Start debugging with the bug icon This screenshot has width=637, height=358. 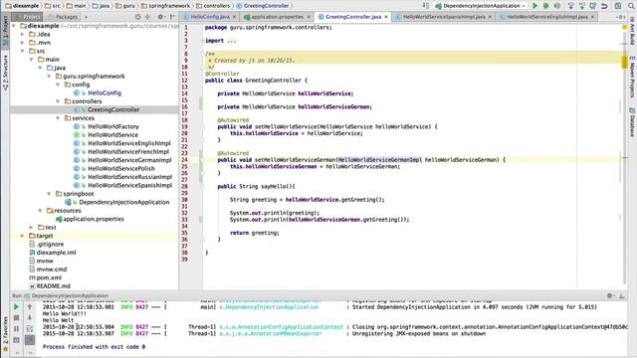546,6
